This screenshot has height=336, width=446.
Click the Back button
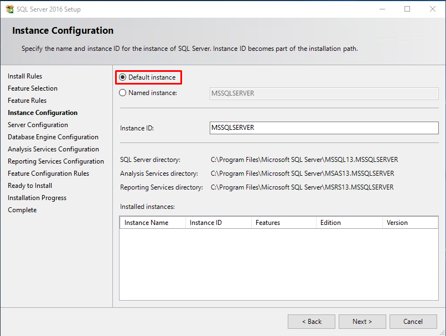click(312, 322)
